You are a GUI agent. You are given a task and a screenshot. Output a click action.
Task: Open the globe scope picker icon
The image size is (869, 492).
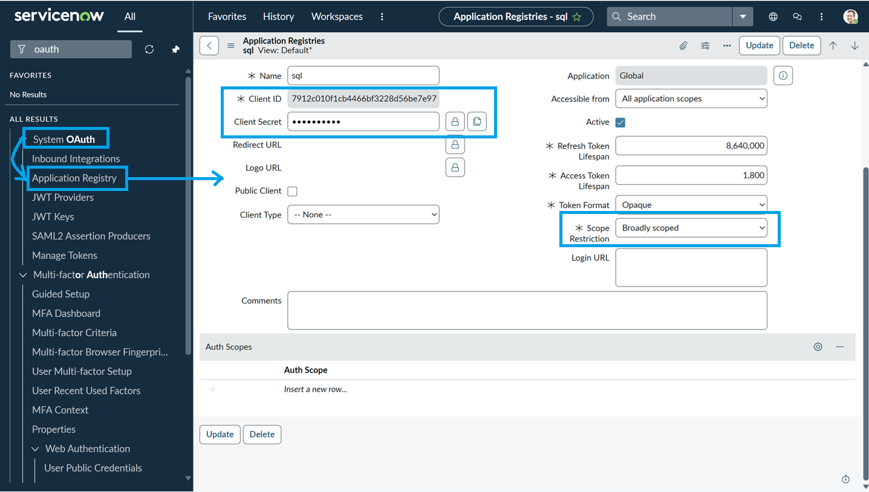(773, 17)
